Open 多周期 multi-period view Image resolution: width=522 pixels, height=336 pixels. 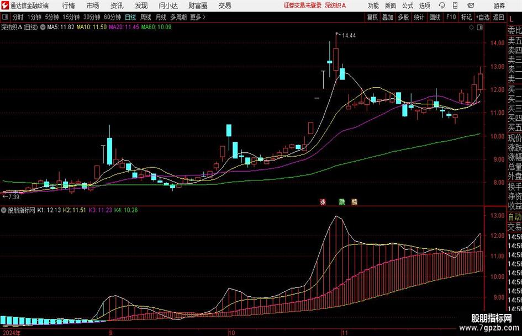178,17
